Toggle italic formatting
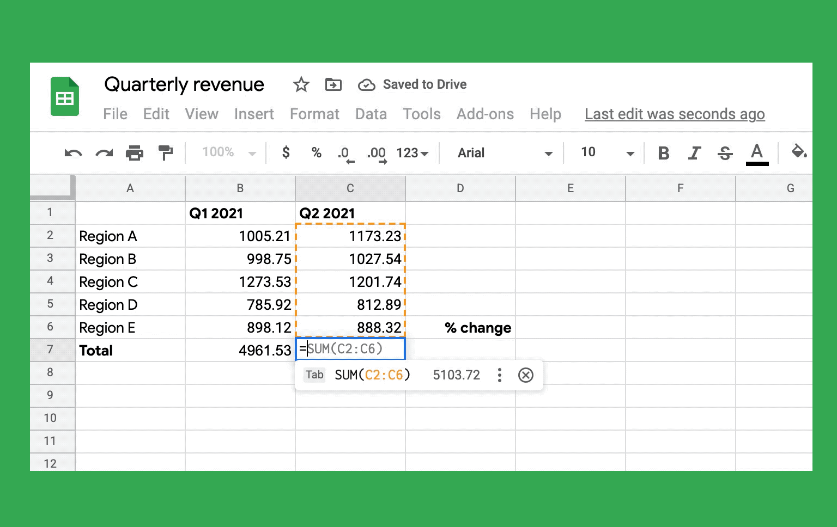The height and width of the screenshot is (527, 837). tap(694, 153)
